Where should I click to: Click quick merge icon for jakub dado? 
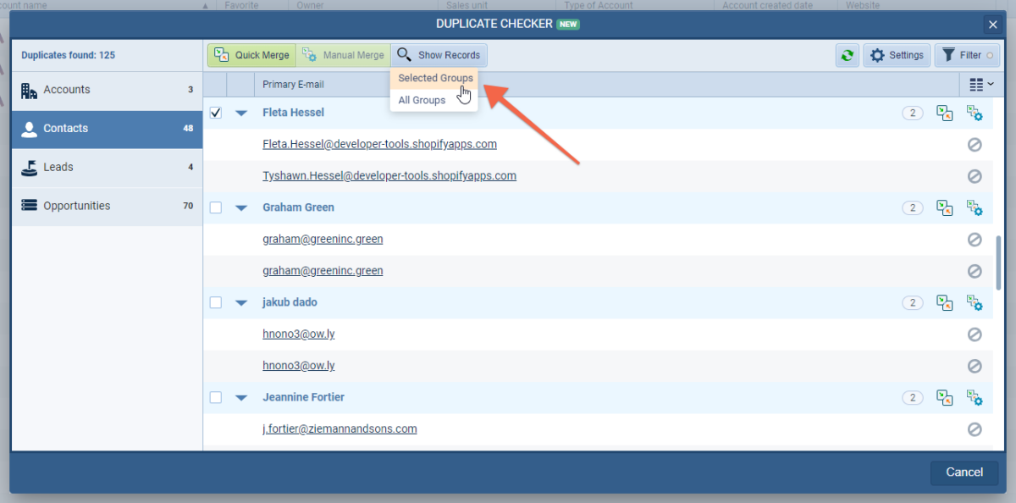click(944, 302)
